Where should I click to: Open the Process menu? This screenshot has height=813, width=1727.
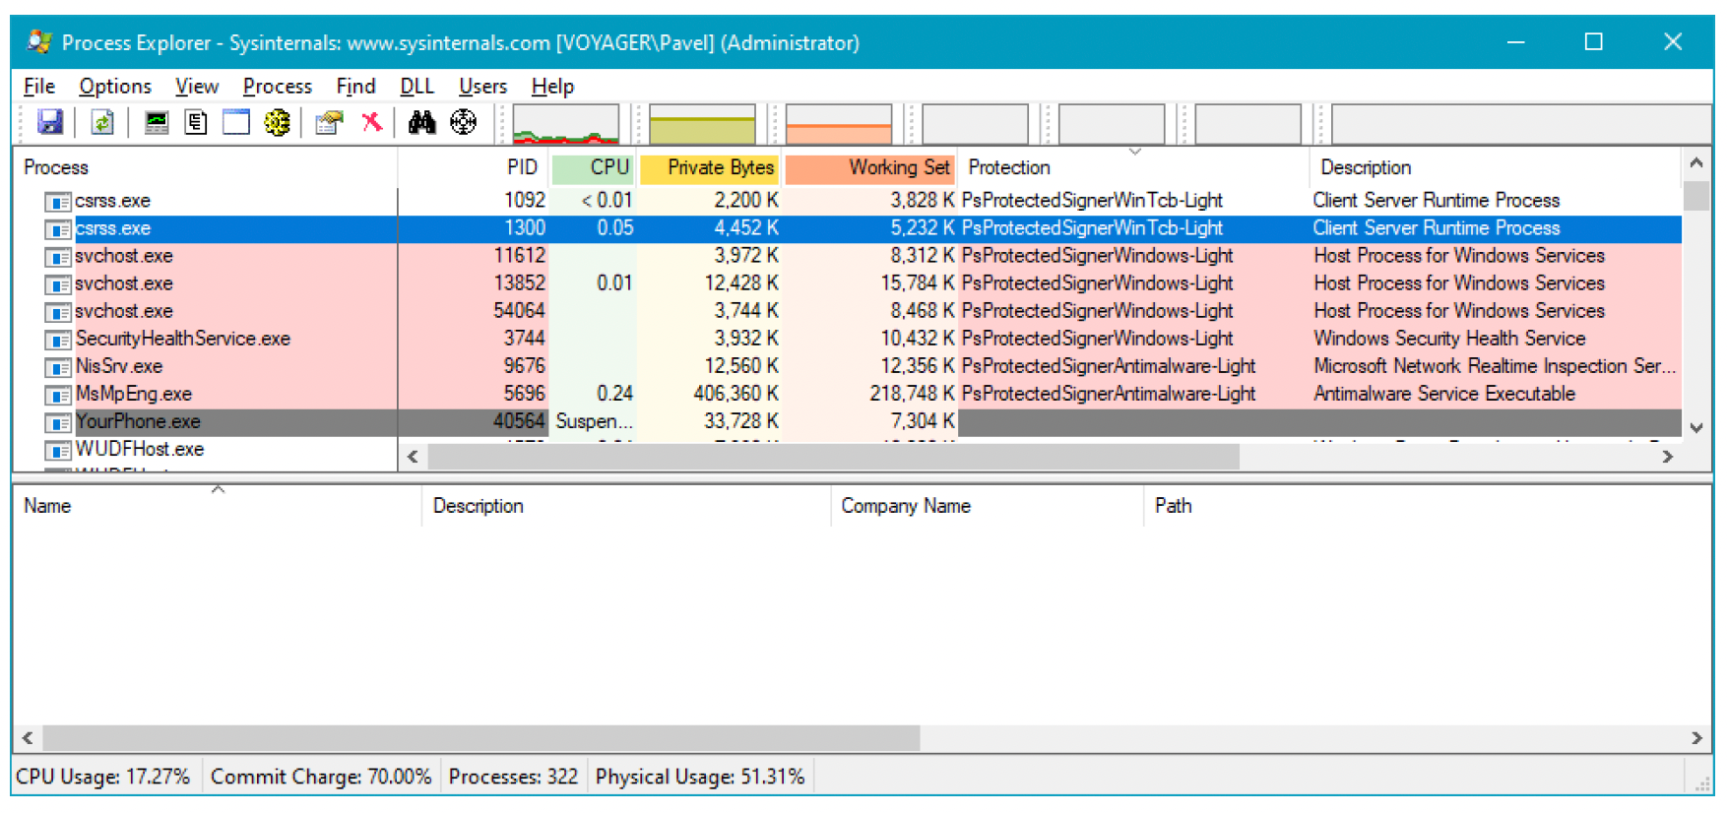click(x=278, y=87)
